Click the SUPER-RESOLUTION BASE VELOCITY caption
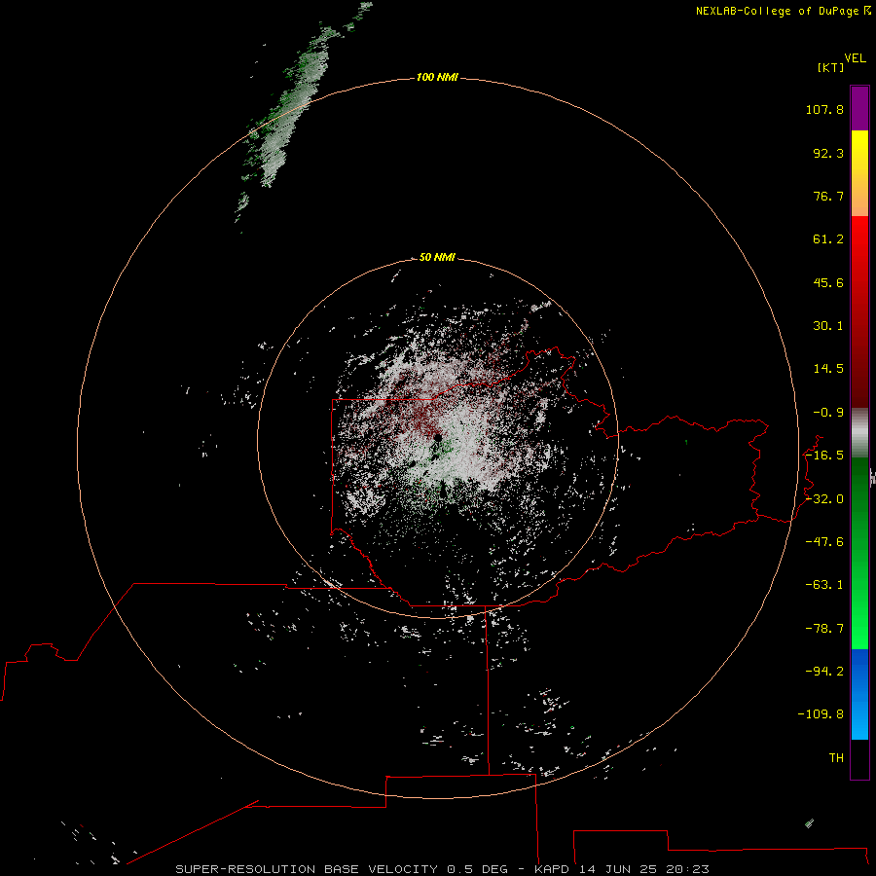This screenshot has height=876, width=876. [x=307, y=869]
